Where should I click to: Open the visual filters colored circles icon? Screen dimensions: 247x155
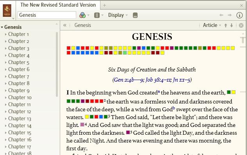point(82,15)
